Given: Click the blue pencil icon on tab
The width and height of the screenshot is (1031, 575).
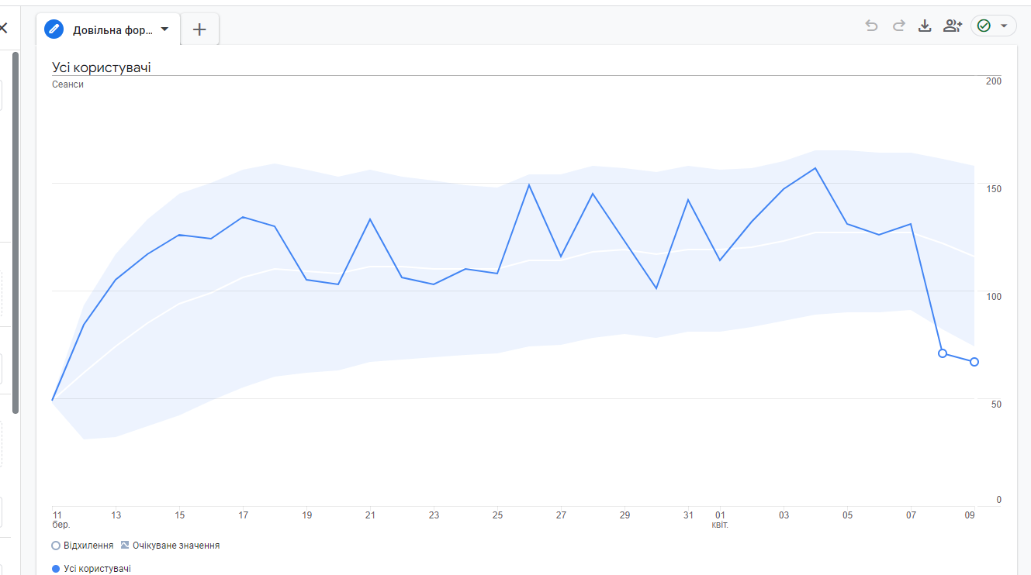Looking at the screenshot, I should [x=54, y=29].
